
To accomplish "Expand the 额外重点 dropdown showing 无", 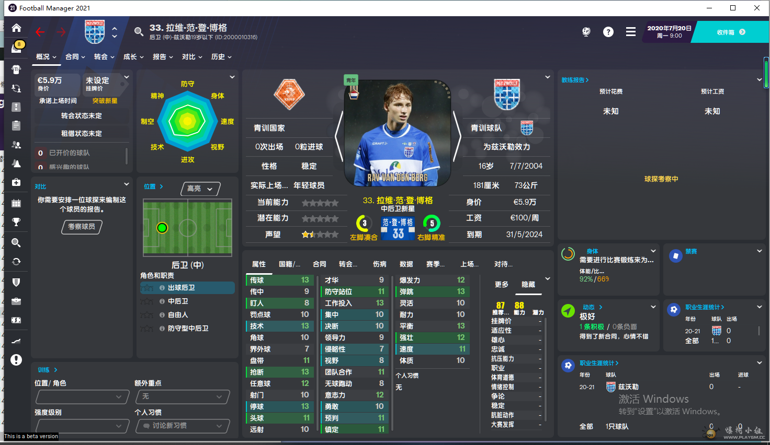I will pyautogui.click(x=183, y=397).
